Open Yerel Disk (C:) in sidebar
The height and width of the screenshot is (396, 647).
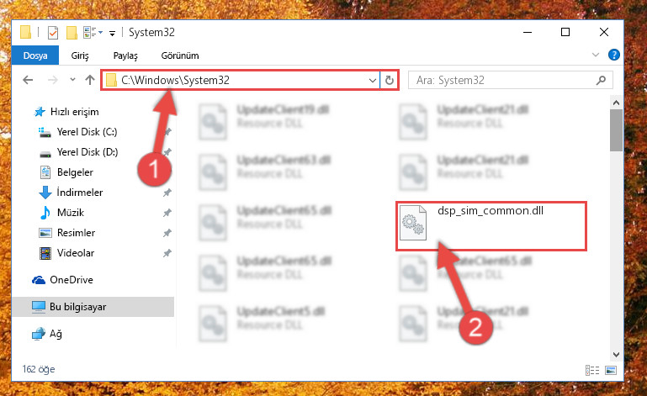coord(87,132)
